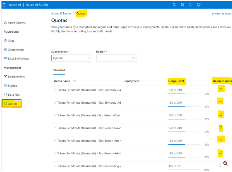Click Azure AI in the header

(x=15, y=5)
